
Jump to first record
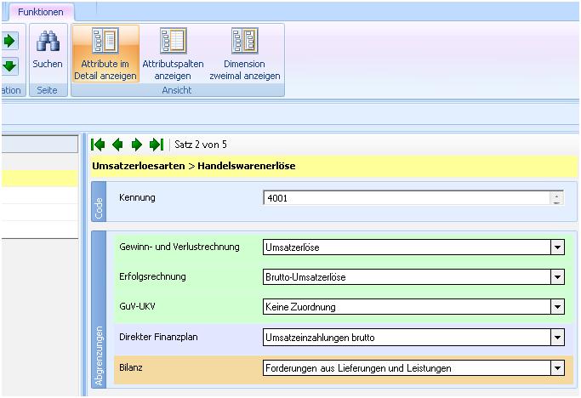tap(98, 145)
